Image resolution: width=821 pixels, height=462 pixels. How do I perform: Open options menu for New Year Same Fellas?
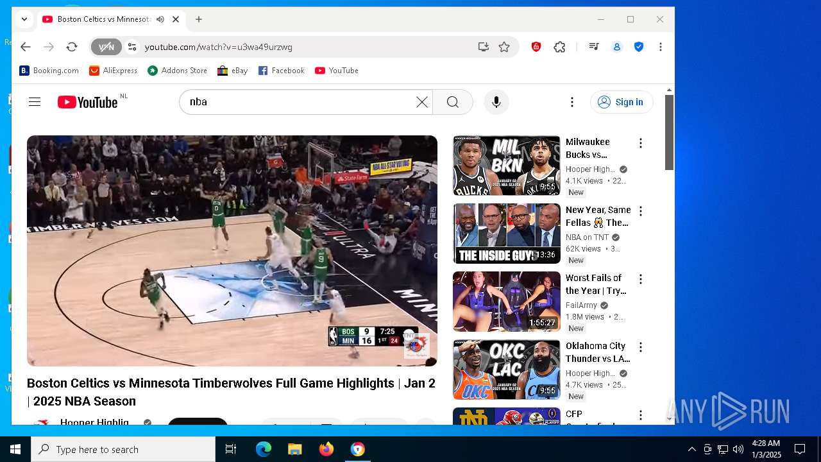point(640,211)
